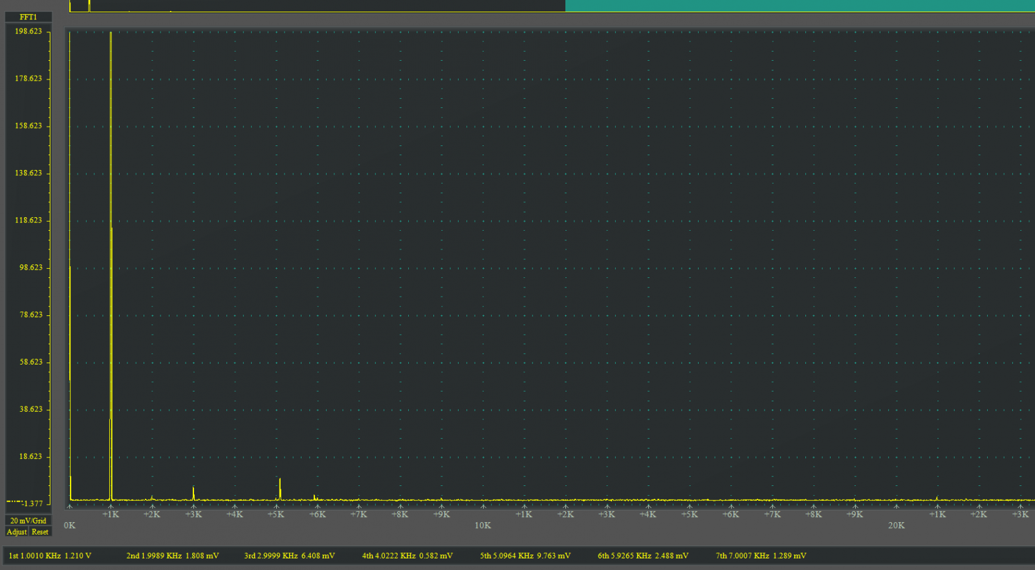The width and height of the screenshot is (1035, 570).
Task: Click the 38.623 vertical axis value
Action: [x=30, y=408]
